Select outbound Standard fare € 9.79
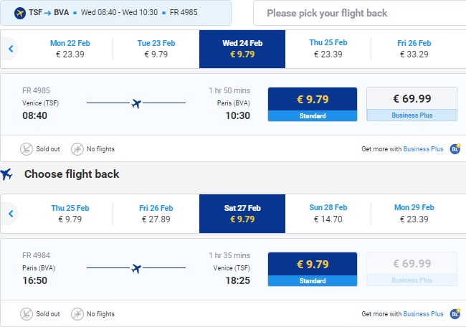The image size is (466, 327). [x=312, y=104]
